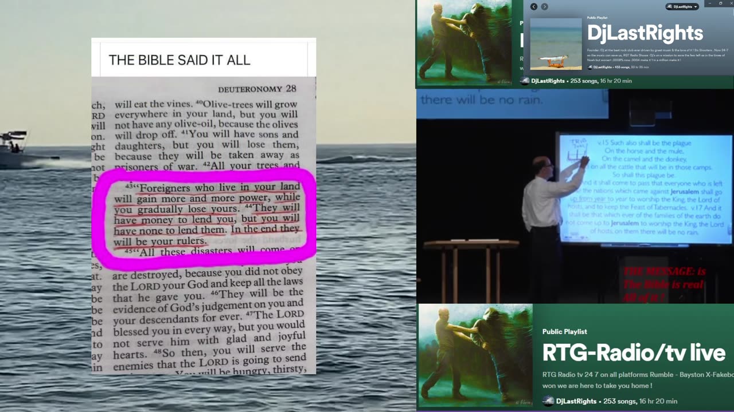The image size is (734, 412).
Task: Click 'Public Playlist' label above DjLastRights title
Action: coord(597,18)
